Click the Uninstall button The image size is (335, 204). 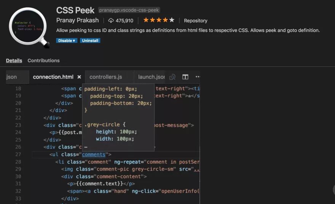click(90, 41)
